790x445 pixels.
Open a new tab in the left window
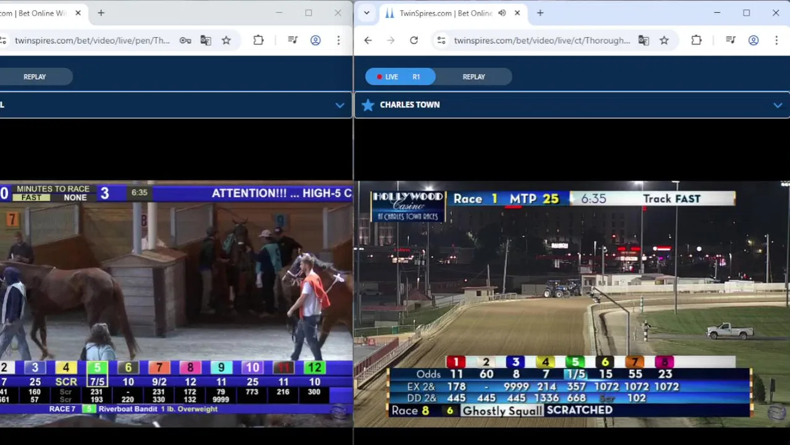coord(101,13)
